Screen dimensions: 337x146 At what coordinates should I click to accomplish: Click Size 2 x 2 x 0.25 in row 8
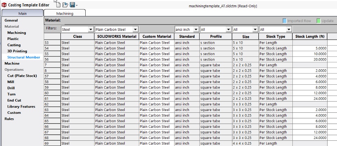tap(245, 70)
